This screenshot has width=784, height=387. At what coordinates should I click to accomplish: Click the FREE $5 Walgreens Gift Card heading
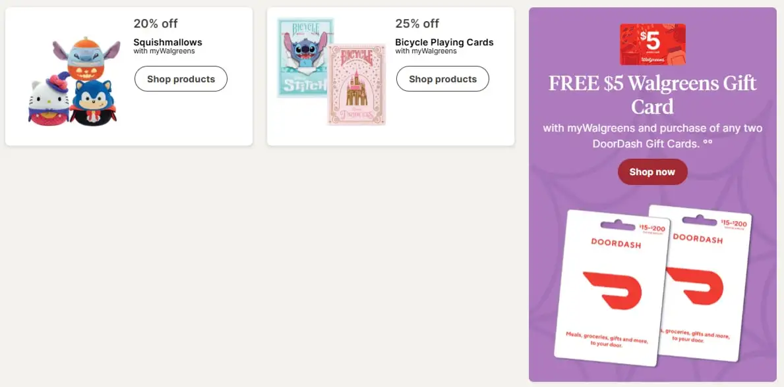point(652,95)
